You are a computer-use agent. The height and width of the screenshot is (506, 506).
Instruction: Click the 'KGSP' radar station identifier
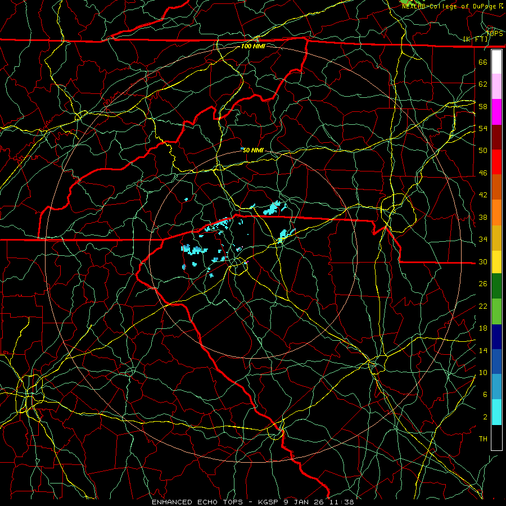click(x=268, y=502)
